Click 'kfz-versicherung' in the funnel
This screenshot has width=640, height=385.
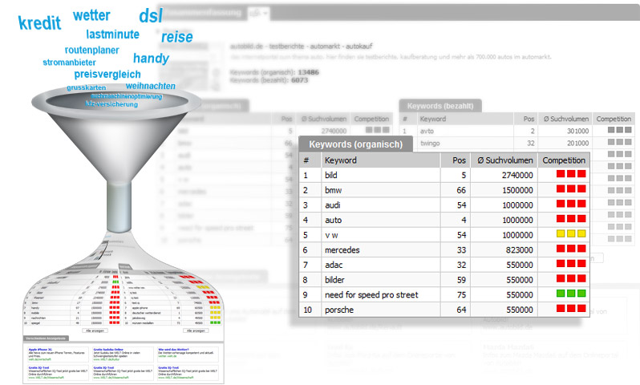pos(111,104)
